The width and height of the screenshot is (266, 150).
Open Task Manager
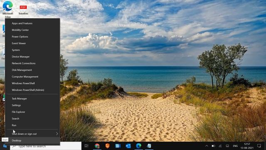pyautogui.click(x=32, y=98)
